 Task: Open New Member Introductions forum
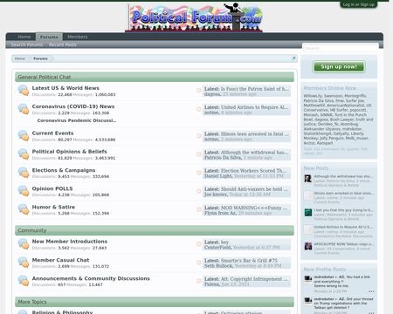(70, 242)
